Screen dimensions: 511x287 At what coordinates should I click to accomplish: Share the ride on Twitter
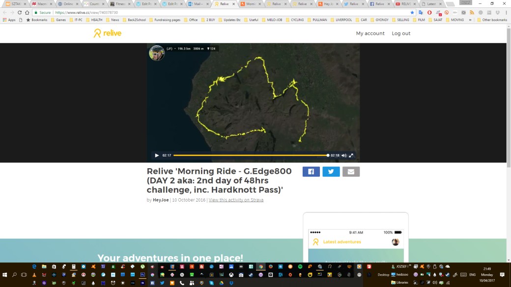pyautogui.click(x=331, y=172)
